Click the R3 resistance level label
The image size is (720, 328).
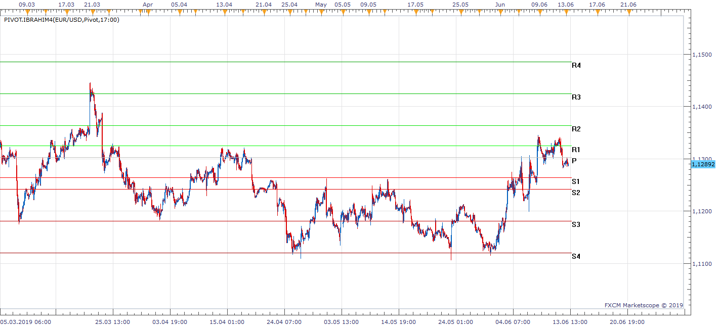click(x=576, y=97)
